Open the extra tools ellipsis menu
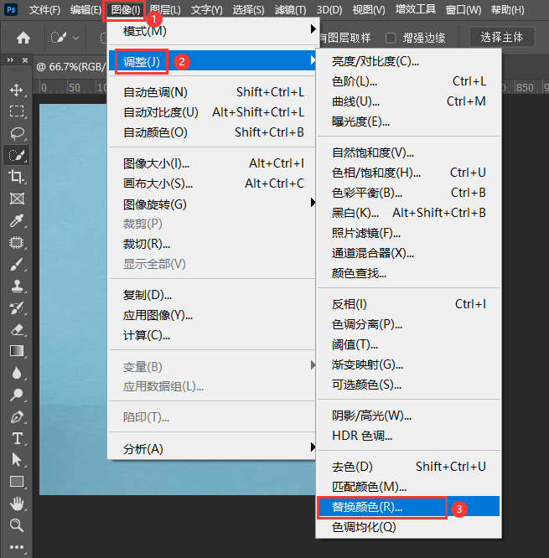This screenshot has width=549, height=558. 17,546
